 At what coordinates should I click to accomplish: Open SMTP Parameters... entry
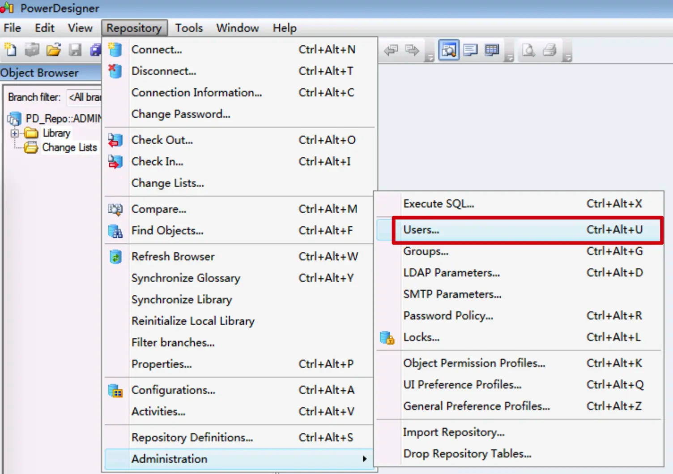(x=519, y=294)
